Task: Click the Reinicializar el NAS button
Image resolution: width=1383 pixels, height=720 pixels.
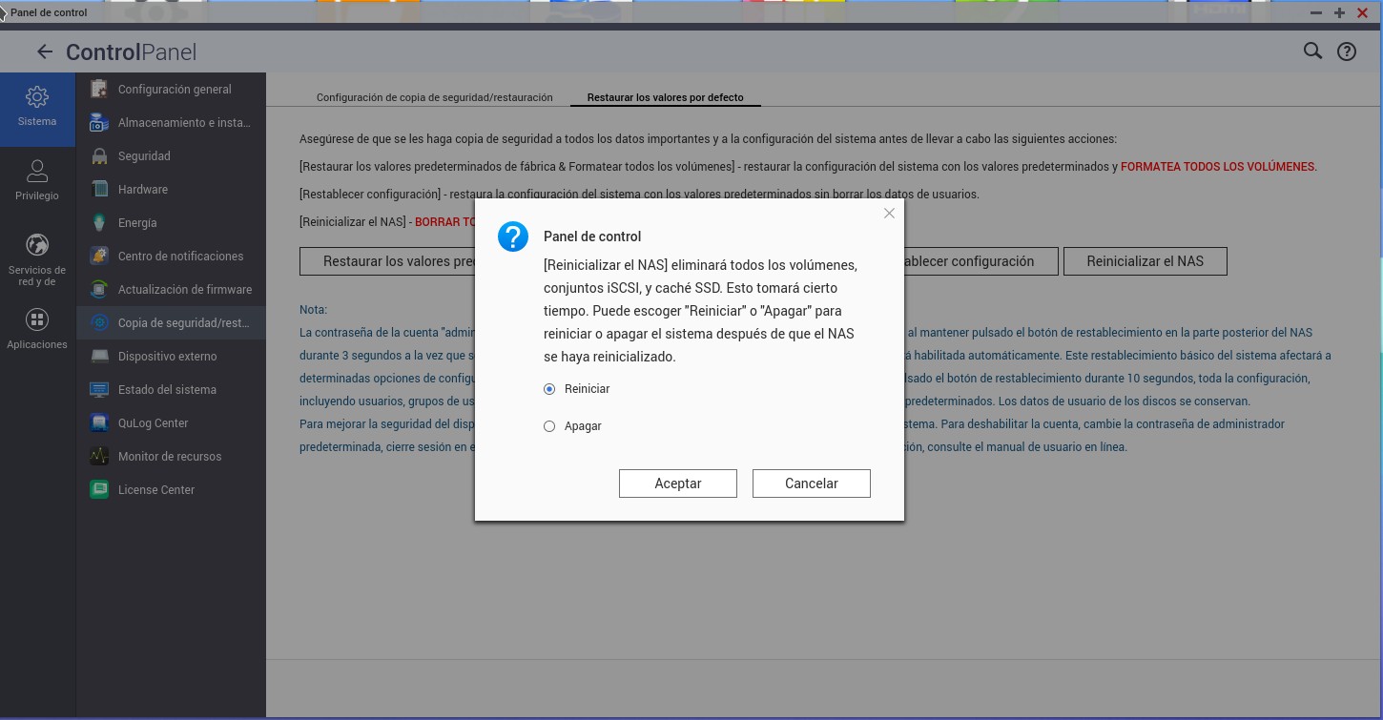Action: pyautogui.click(x=1145, y=261)
